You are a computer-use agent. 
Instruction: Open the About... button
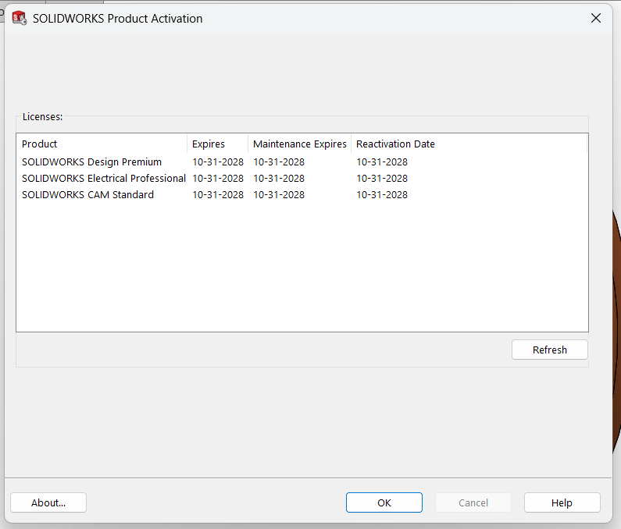coord(48,502)
